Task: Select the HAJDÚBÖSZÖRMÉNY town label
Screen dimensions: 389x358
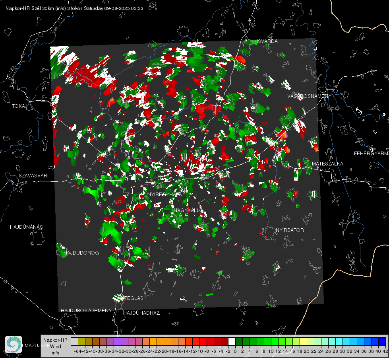Action: point(86,311)
